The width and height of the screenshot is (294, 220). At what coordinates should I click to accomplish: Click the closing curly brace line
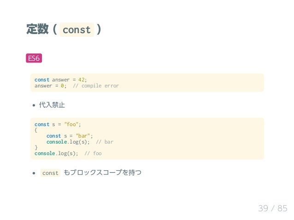click(x=36, y=147)
